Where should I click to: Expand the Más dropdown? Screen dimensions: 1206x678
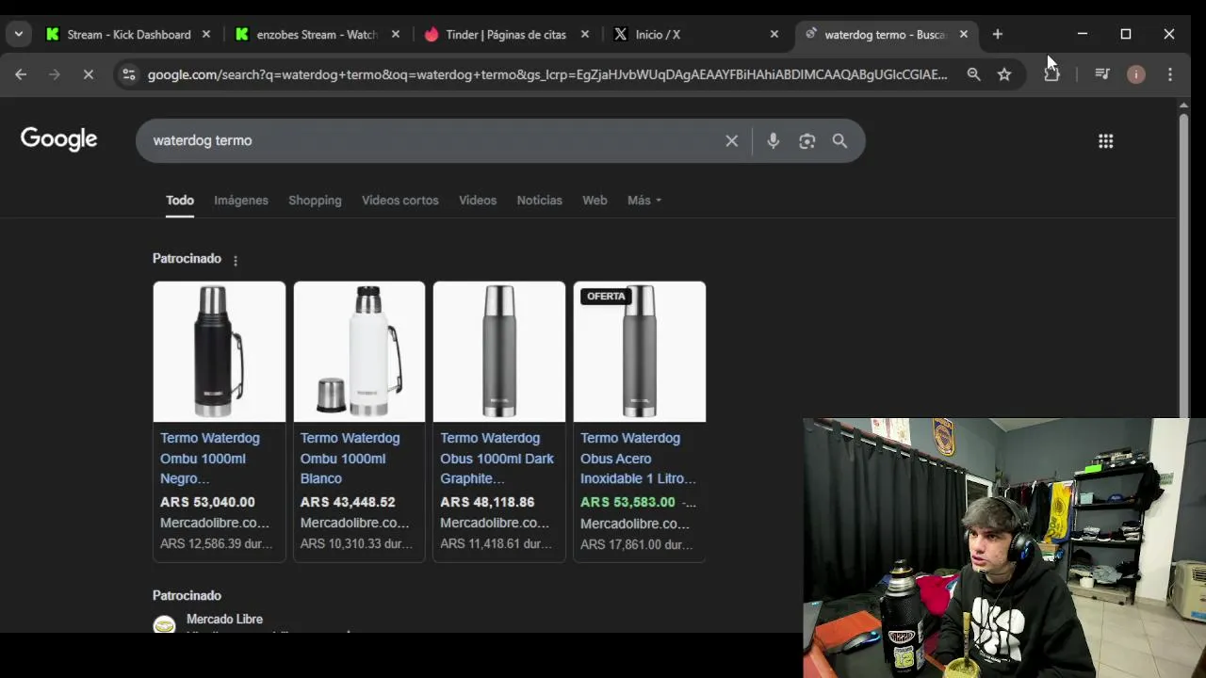(x=644, y=201)
